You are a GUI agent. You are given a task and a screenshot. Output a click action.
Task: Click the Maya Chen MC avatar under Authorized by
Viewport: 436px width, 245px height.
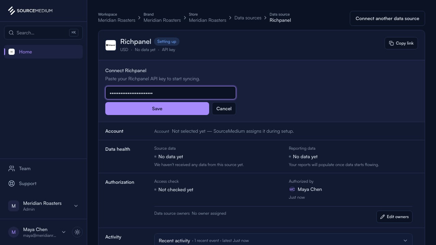pyautogui.click(x=292, y=190)
